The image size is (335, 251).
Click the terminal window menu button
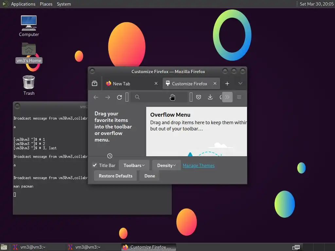pyautogui.click(x=17, y=106)
